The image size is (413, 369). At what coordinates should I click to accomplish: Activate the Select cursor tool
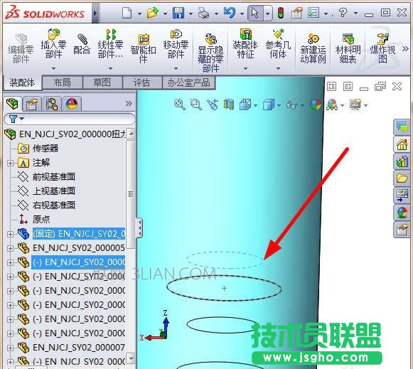pos(255,13)
